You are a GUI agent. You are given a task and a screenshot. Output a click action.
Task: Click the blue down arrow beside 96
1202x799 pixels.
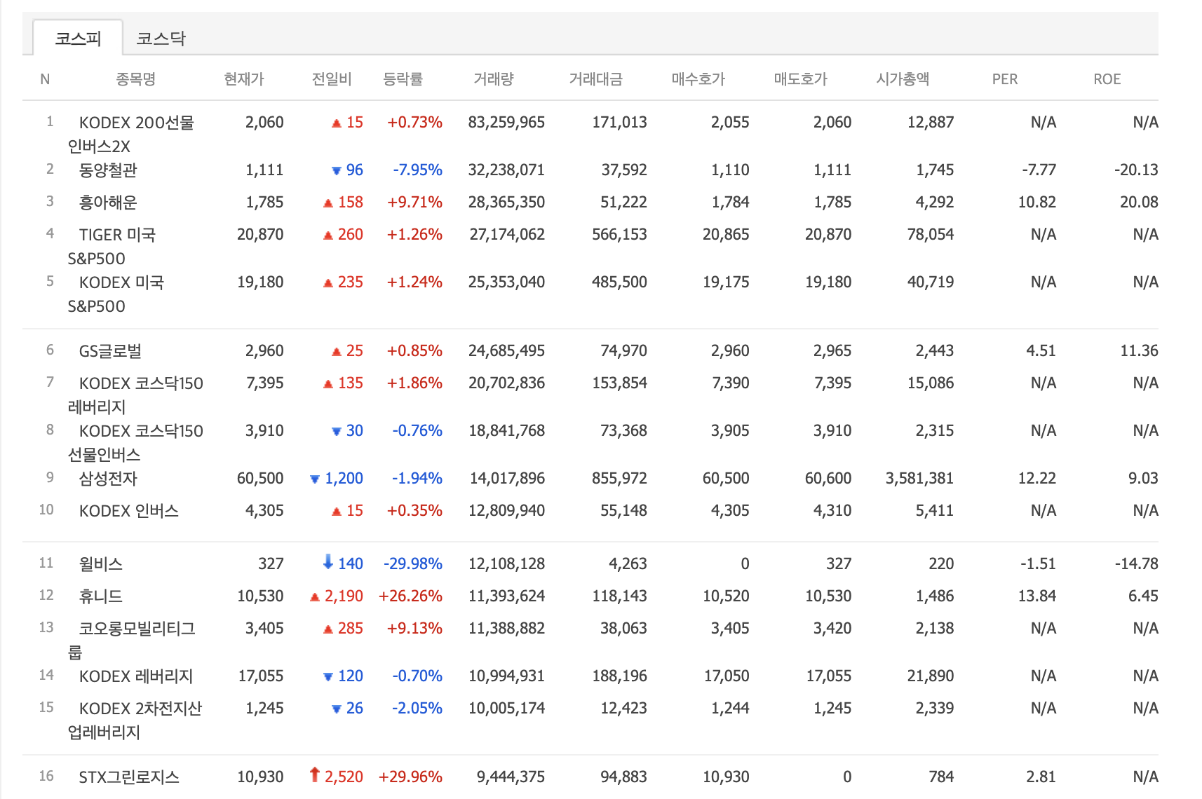click(337, 170)
